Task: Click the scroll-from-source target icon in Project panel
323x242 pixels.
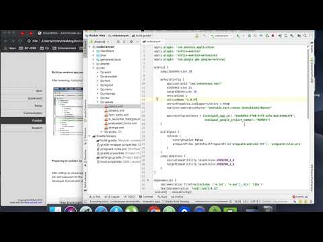Action: tap(118, 42)
